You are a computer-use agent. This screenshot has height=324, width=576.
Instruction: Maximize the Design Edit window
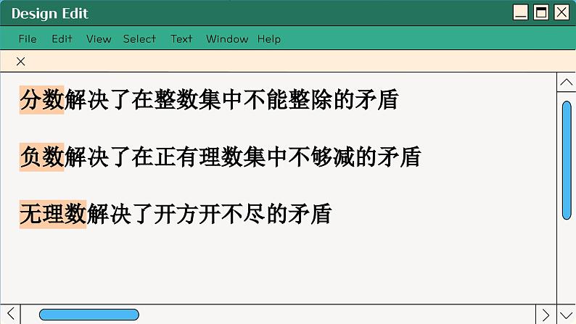click(x=540, y=12)
